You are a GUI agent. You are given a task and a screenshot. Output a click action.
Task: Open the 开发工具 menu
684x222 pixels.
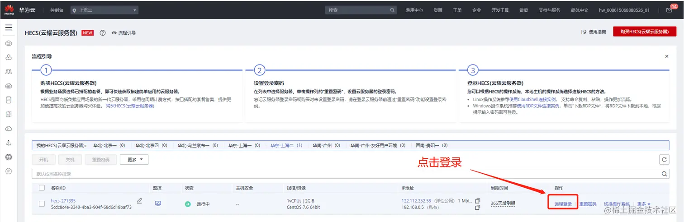[500, 10]
